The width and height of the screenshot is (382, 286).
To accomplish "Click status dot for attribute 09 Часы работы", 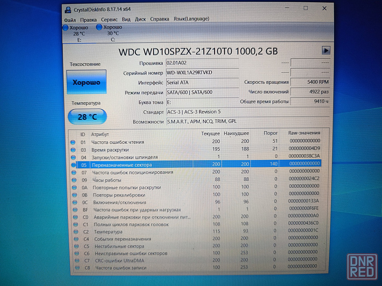I will pyautogui.click(x=73, y=180).
